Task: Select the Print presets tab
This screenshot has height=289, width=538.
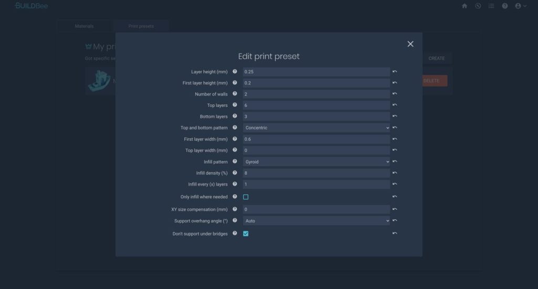Action: (141, 26)
